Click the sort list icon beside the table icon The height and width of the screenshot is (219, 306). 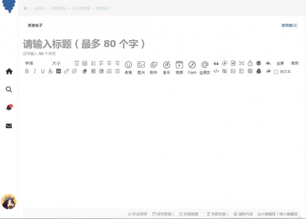pos(94,63)
